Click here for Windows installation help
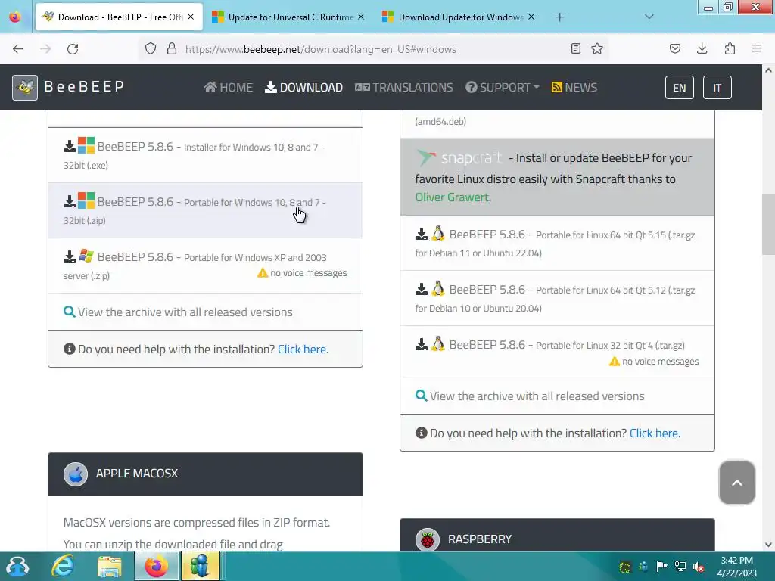Image resolution: width=775 pixels, height=581 pixels. [303, 350]
